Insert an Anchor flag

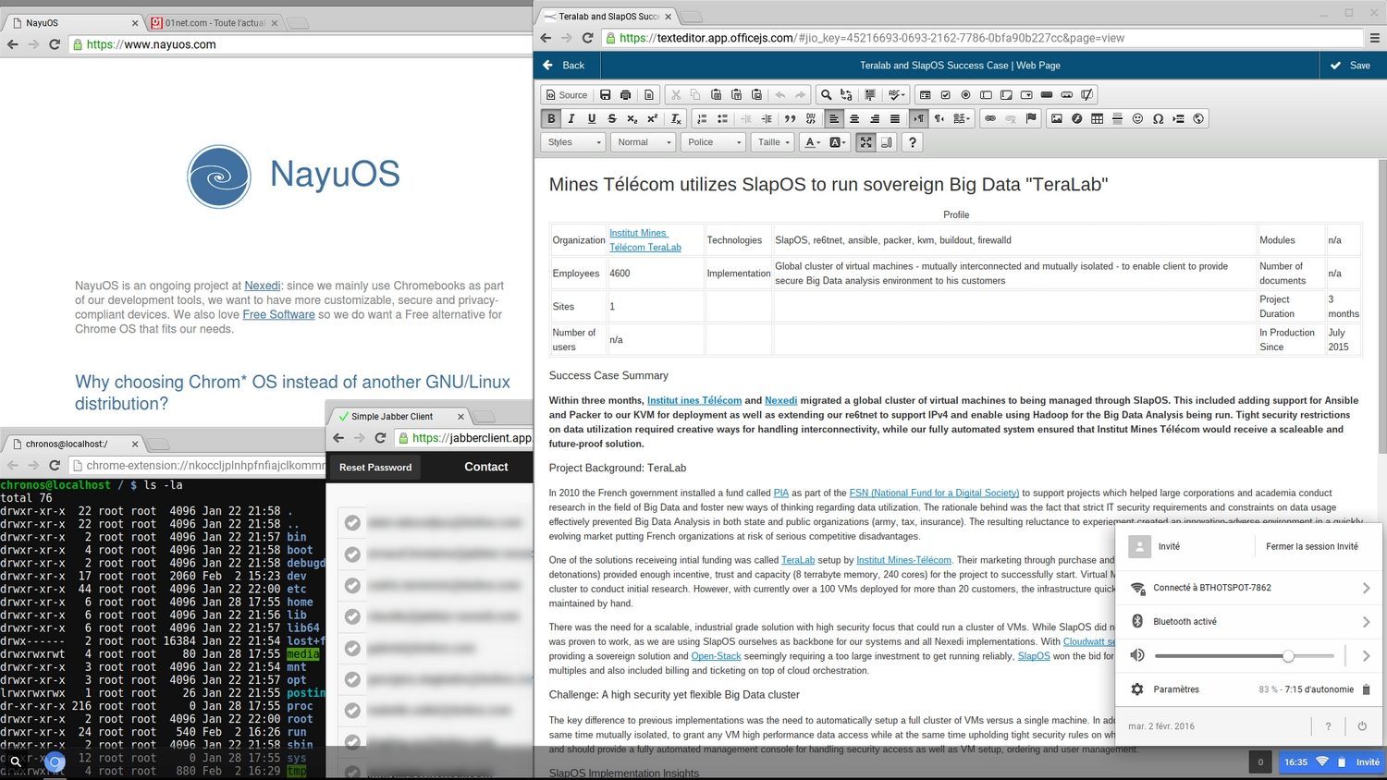click(1031, 119)
